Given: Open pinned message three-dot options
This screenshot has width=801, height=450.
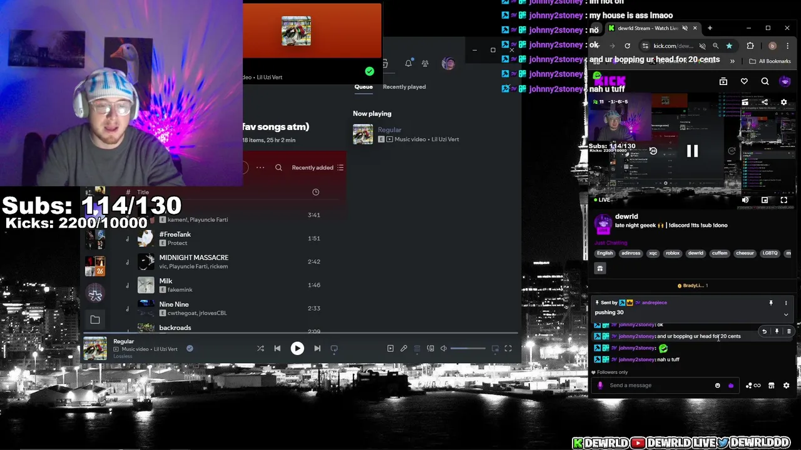Looking at the screenshot, I should coord(786,302).
